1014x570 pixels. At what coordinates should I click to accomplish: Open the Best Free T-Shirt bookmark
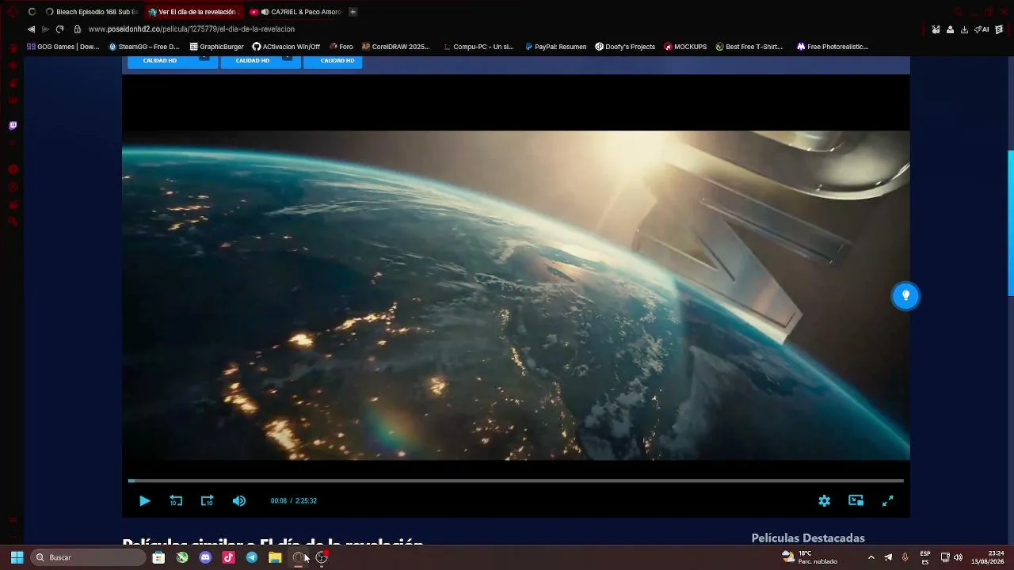click(749, 47)
